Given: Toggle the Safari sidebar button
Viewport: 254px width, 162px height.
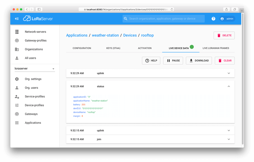Looking at the screenshot, I should point(39,9).
